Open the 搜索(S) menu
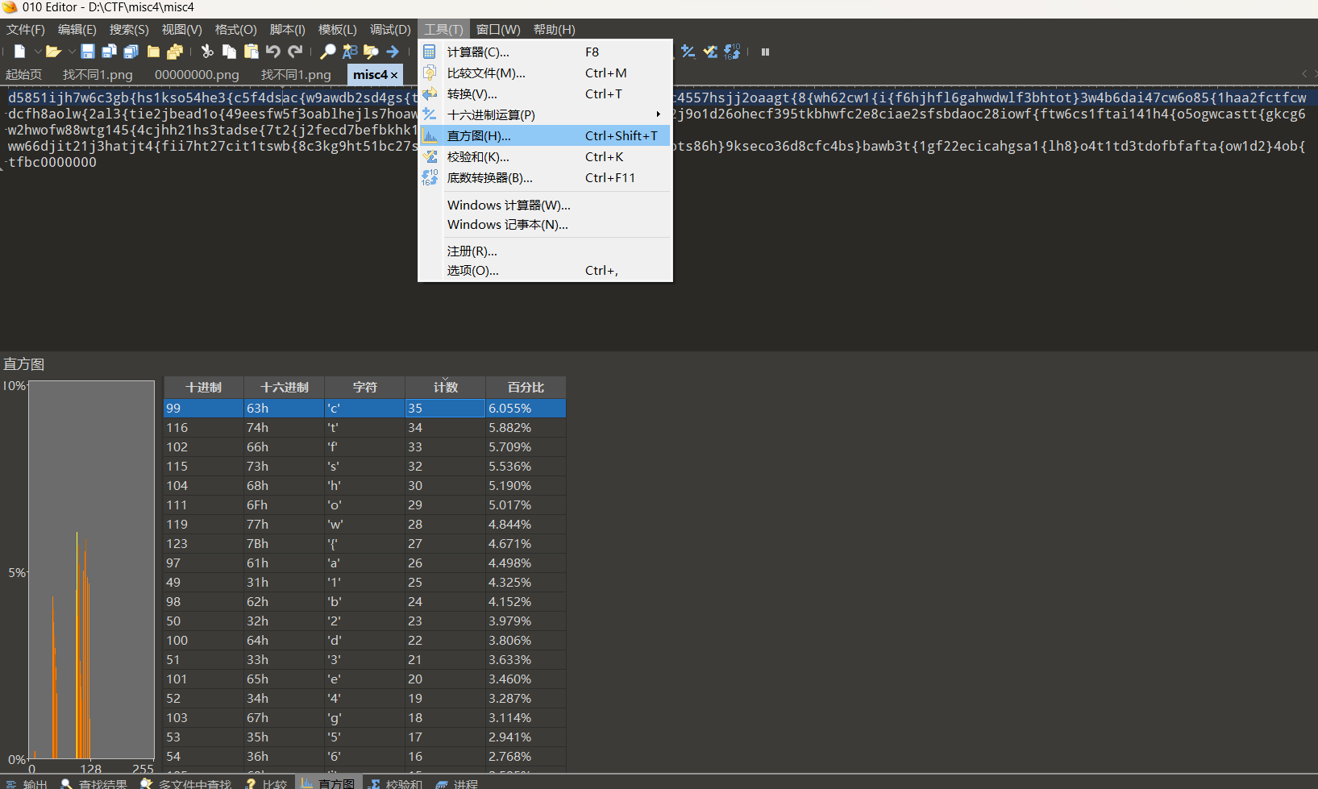This screenshot has width=1318, height=789. (129, 29)
